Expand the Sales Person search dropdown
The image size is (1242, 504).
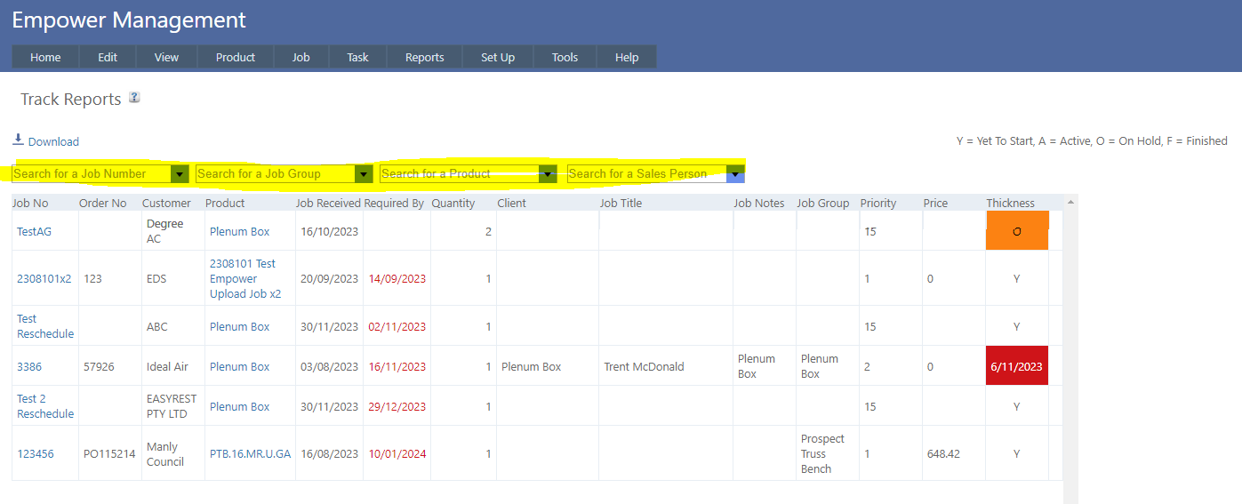pyautogui.click(x=734, y=174)
